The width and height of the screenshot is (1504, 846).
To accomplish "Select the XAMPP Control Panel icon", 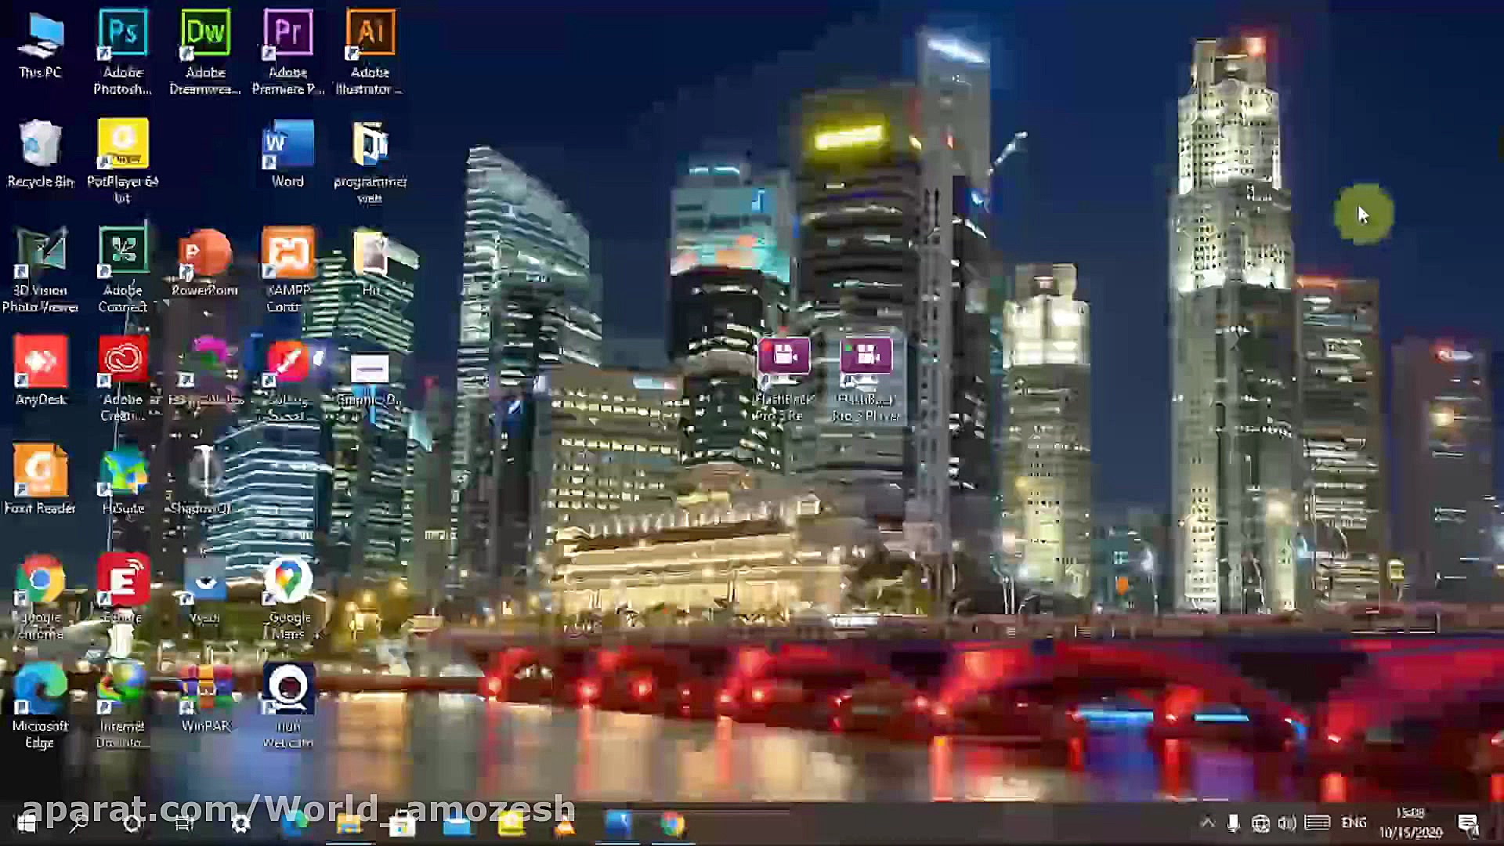I will [x=287, y=255].
